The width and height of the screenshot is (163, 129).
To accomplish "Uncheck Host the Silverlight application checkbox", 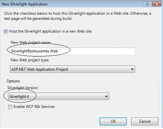I will [x=5, y=32].
